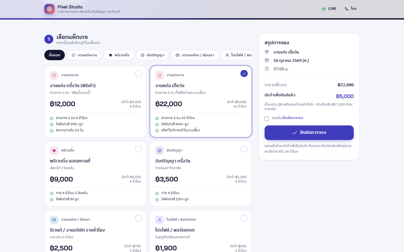404x252 pixels.
Task: Filter by พรีเวดดิ้ง category tab
Action: [119, 55]
